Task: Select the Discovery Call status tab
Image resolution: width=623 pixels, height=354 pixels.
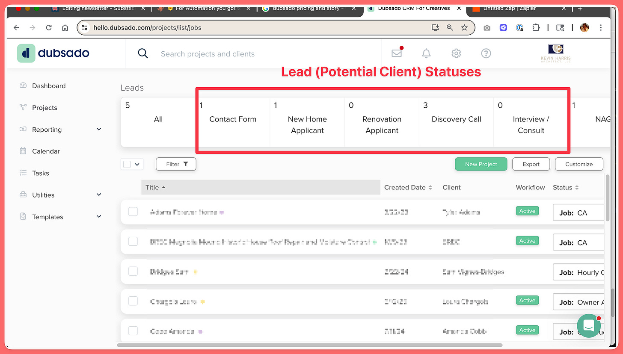Action: pyautogui.click(x=456, y=122)
